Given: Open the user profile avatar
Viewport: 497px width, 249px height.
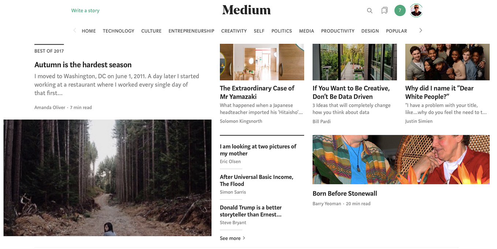Looking at the screenshot, I should tap(416, 11).
